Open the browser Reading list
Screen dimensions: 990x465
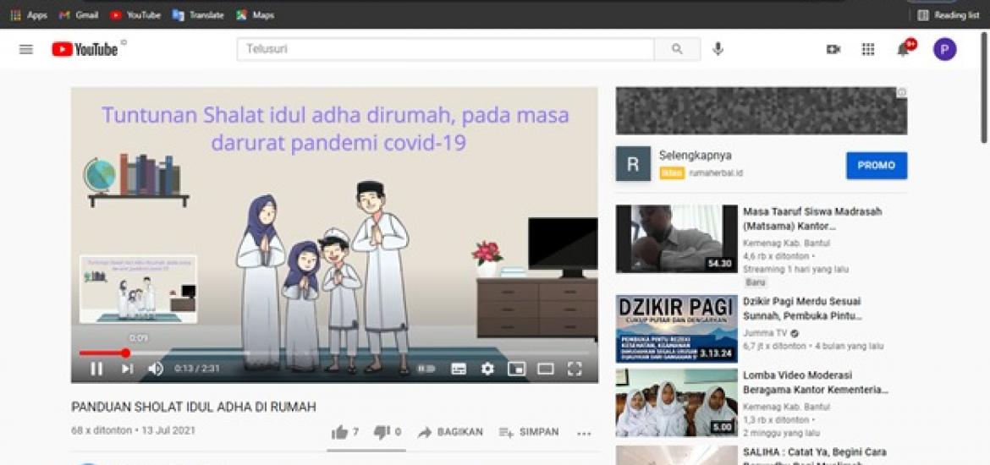coord(949,15)
